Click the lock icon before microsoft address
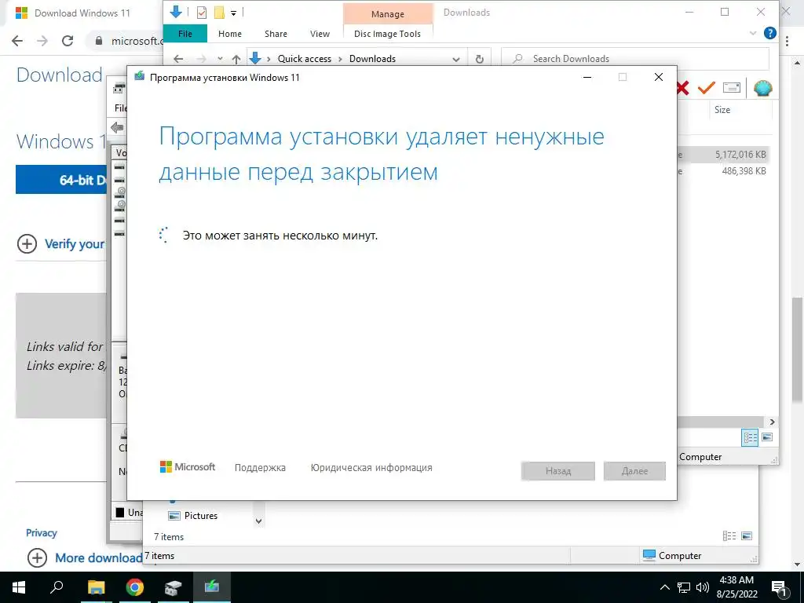Screen dimensions: 804x603 click(x=99, y=41)
